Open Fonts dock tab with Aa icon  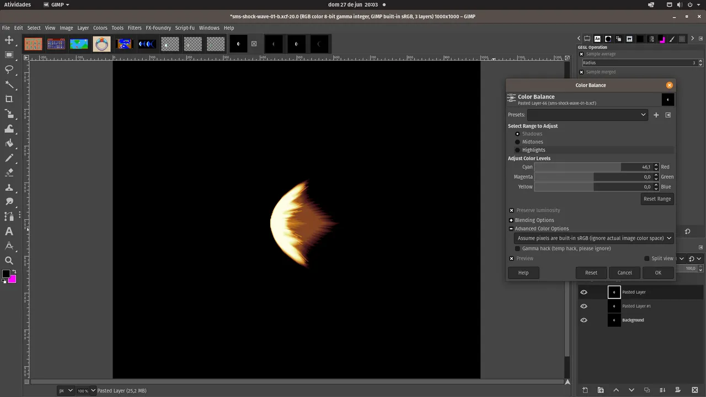click(597, 39)
